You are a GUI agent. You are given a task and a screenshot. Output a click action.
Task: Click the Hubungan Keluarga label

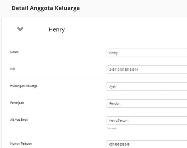(24, 86)
